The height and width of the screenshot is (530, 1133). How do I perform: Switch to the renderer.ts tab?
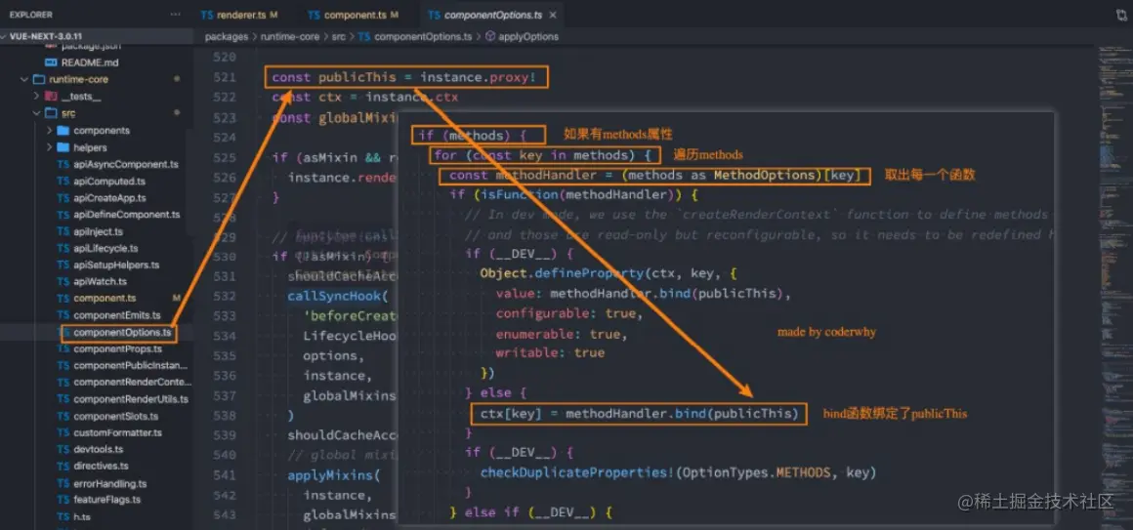[242, 15]
